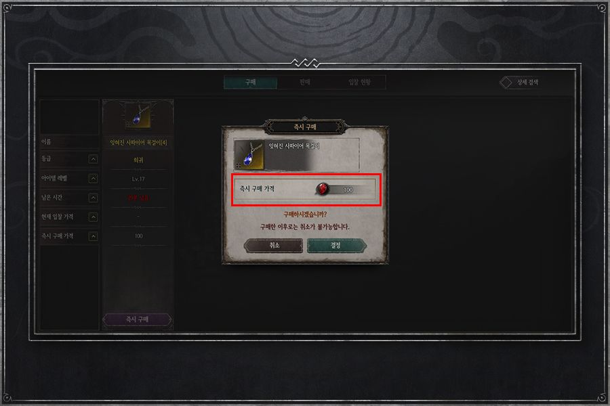Click the sapphire necklace icon in the dialog
The image size is (610, 406).
tap(249, 155)
